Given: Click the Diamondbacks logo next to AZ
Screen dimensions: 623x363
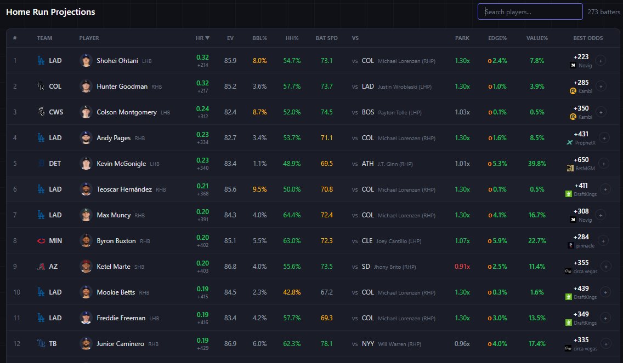Looking at the screenshot, I should pyautogui.click(x=41, y=267).
